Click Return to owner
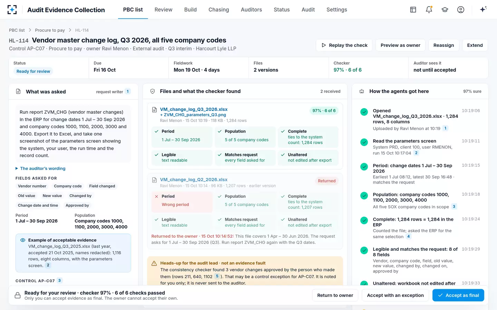 pos(335,295)
